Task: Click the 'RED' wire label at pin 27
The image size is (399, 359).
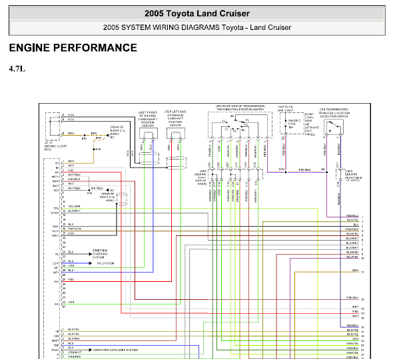Action: tap(71, 279)
